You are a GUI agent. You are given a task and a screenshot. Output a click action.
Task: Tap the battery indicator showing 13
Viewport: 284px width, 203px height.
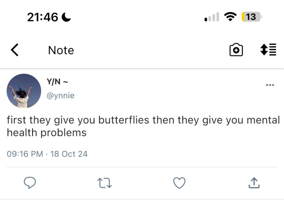click(252, 17)
